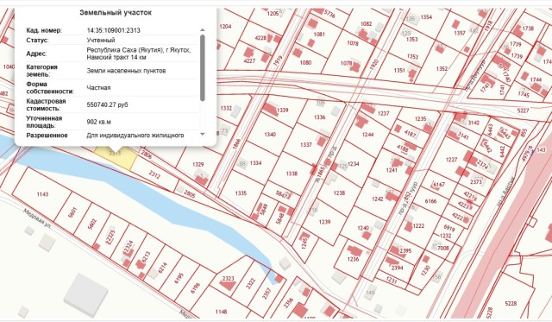Select parcel 1352 on the map

pyautogui.click(x=442, y=69)
